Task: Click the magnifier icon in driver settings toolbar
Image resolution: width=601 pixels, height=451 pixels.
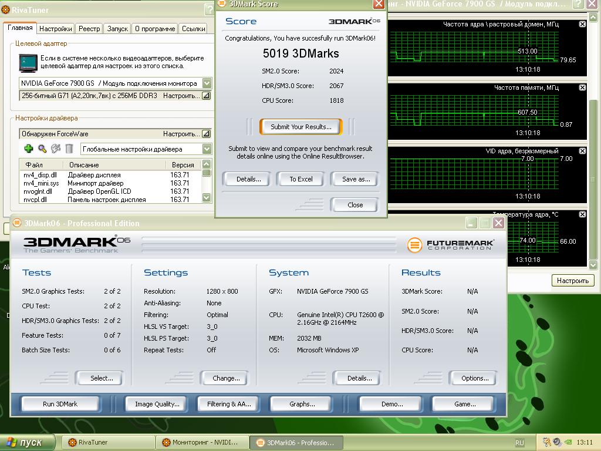Action: (42, 149)
